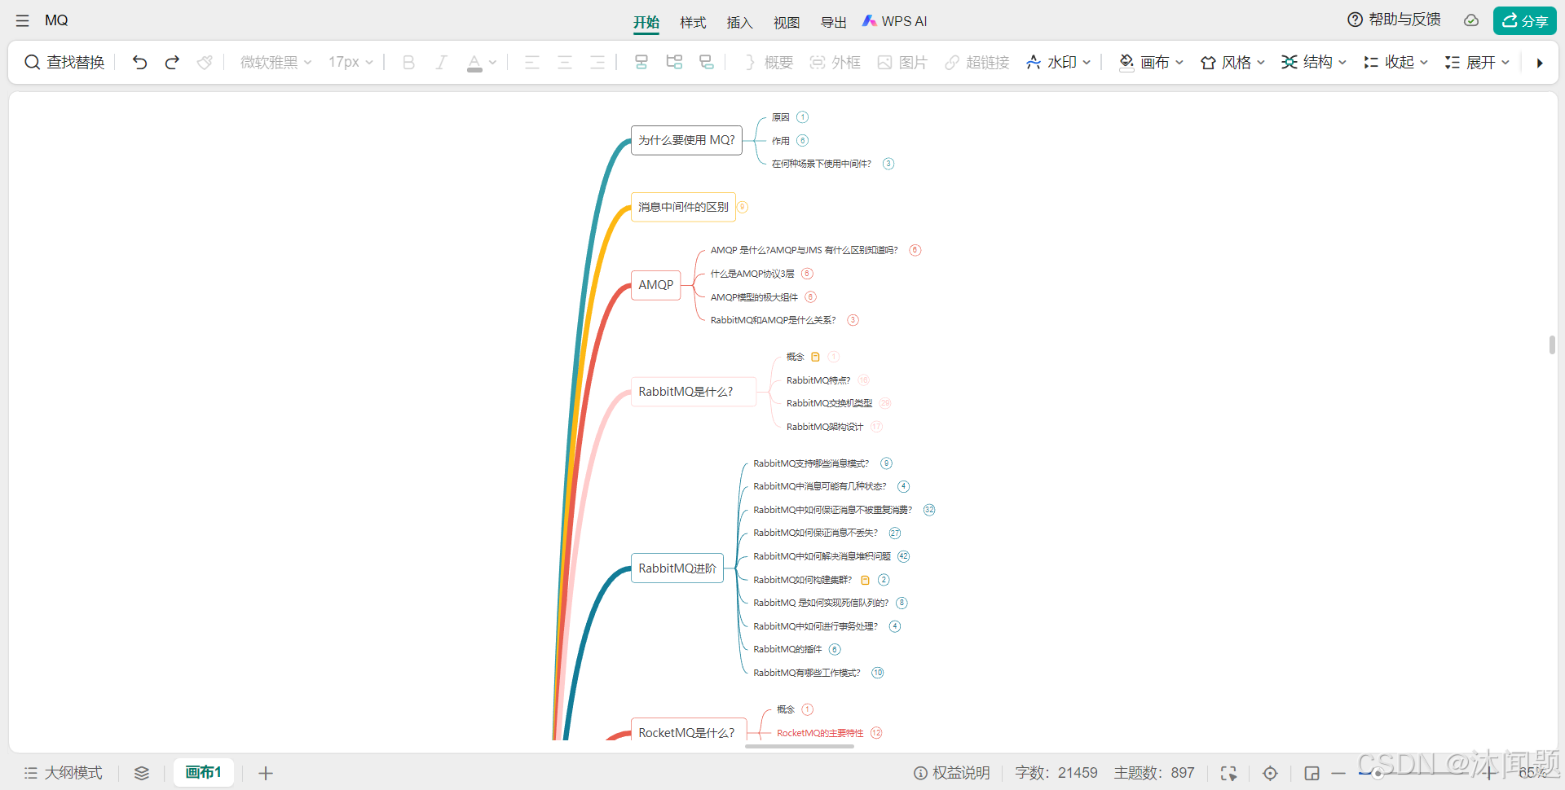The image size is (1565, 790).
Task: Insert parent topic icon
Action: pos(707,63)
